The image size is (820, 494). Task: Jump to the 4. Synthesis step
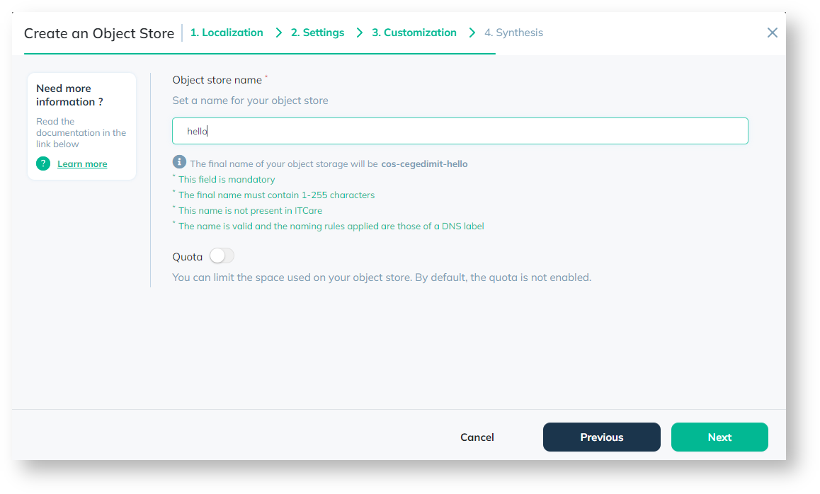pos(513,33)
